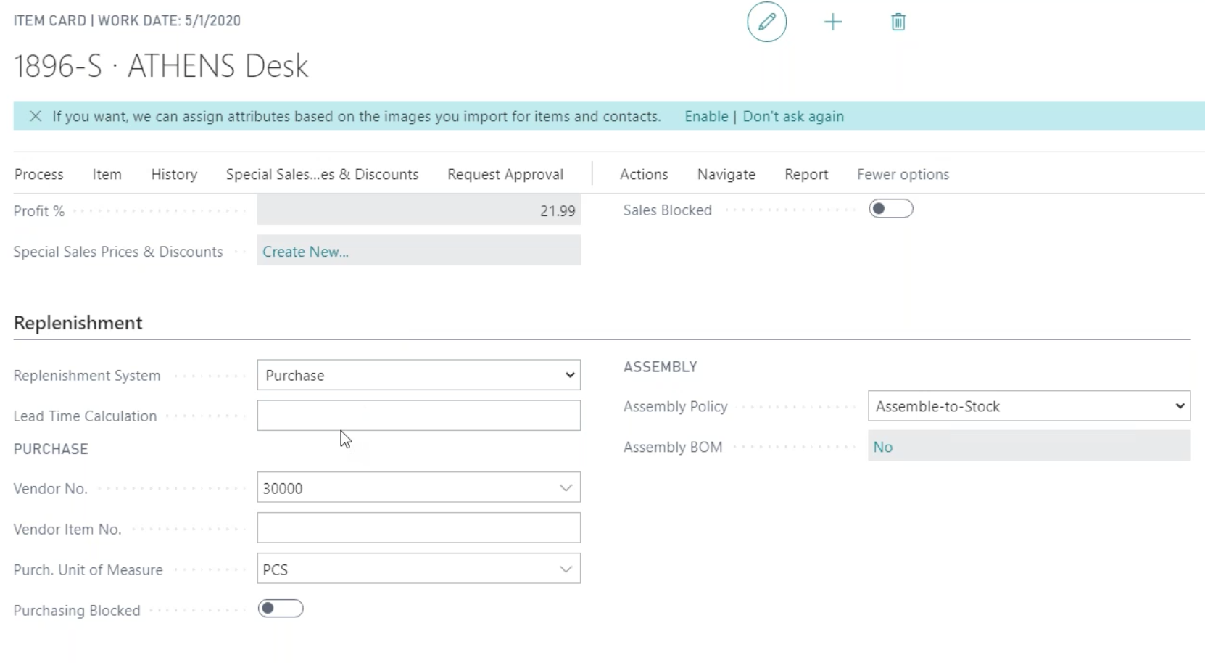
Task: Click Enable in the notification banner
Action: [x=706, y=116]
